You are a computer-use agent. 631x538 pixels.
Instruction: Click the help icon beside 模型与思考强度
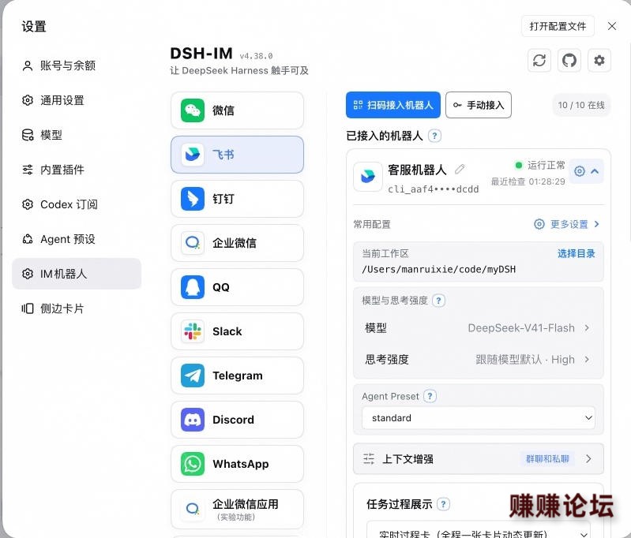(438, 301)
